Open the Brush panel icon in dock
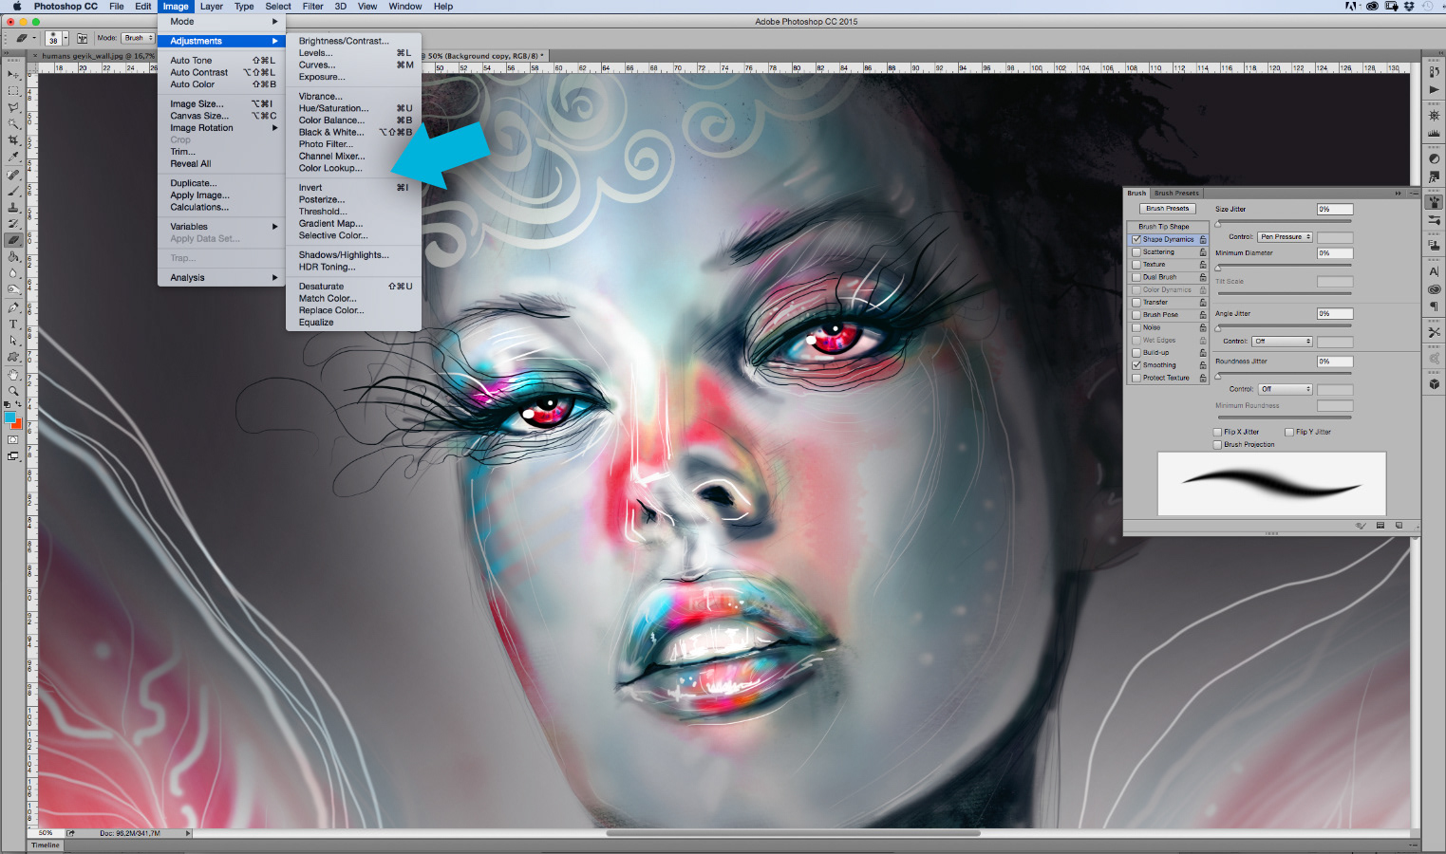 (1434, 202)
